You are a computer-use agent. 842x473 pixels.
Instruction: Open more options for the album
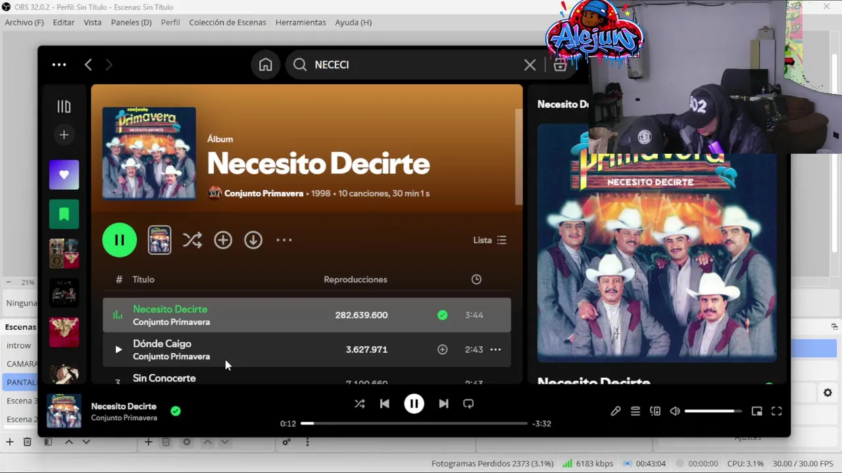pyautogui.click(x=284, y=240)
